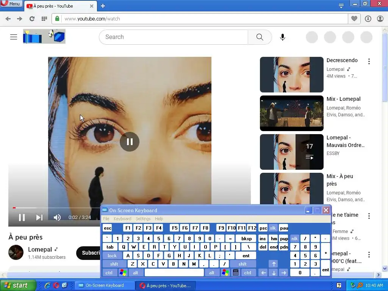Toggle the nlk num lock key
Viewport: 388px width, 291px height.
[294, 239]
